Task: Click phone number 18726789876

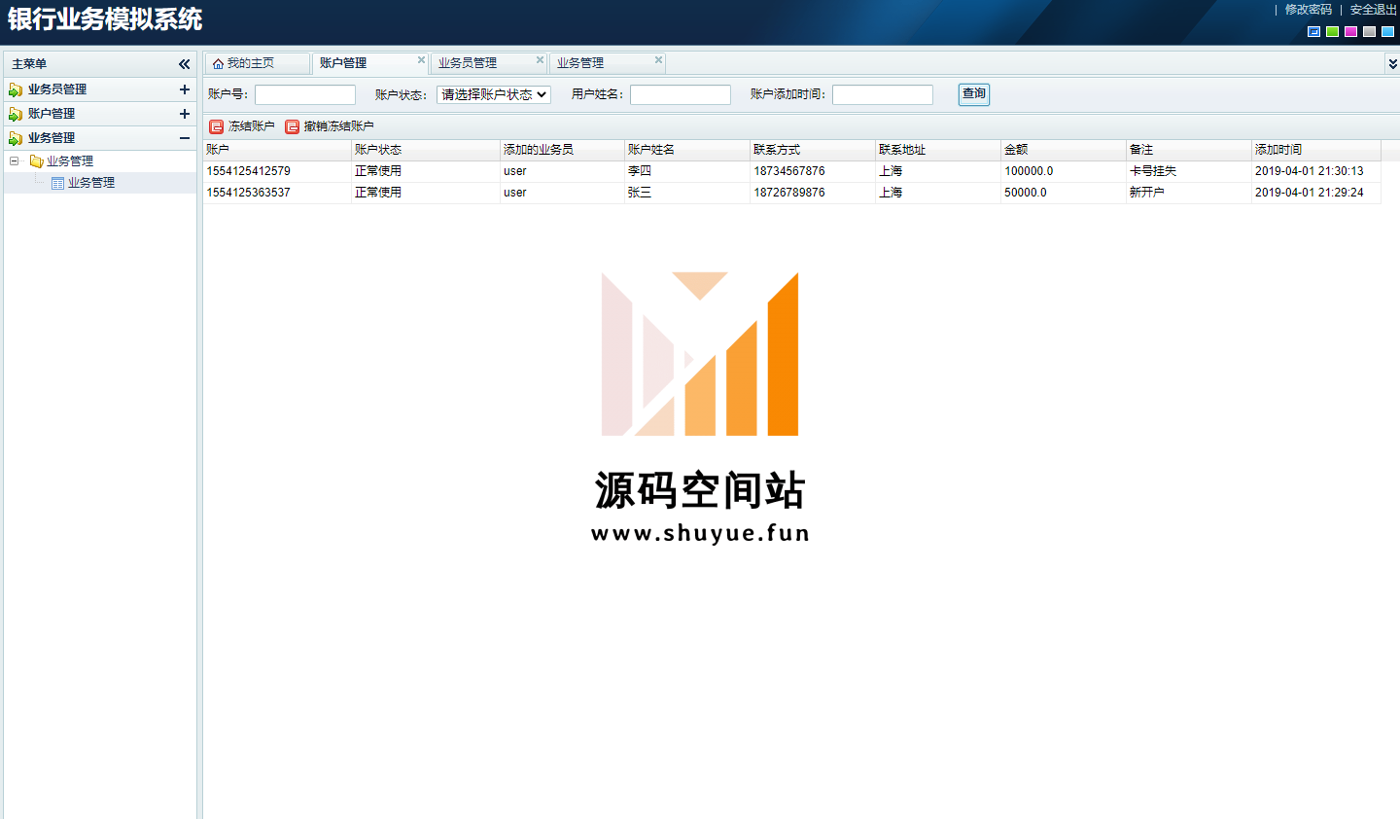Action: click(789, 193)
